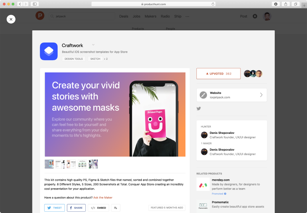Open the user profile avatar in header
This screenshot has width=307, height=213.
[x=267, y=16]
